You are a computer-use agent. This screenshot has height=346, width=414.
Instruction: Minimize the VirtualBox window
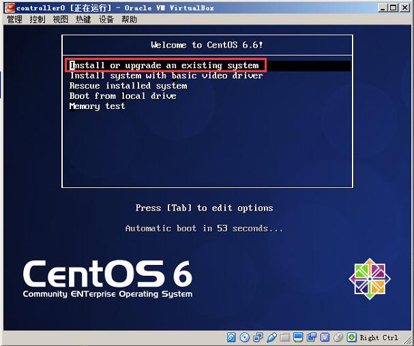(383, 7)
